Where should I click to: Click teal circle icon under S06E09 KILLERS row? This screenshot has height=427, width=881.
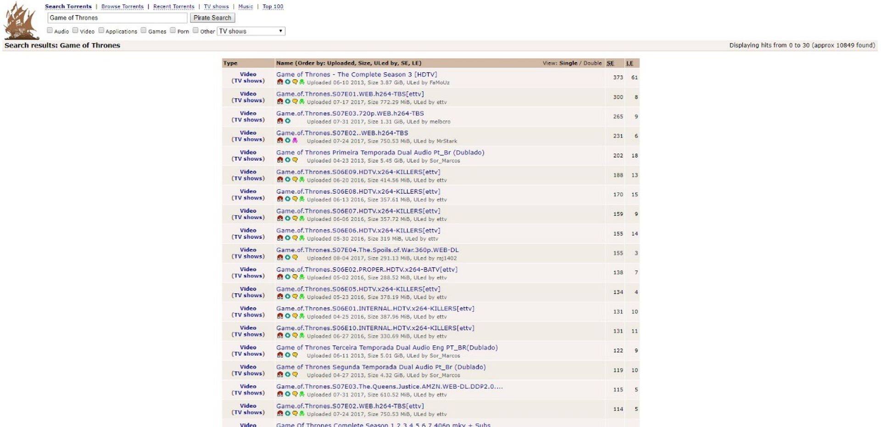(x=287, y=180)
